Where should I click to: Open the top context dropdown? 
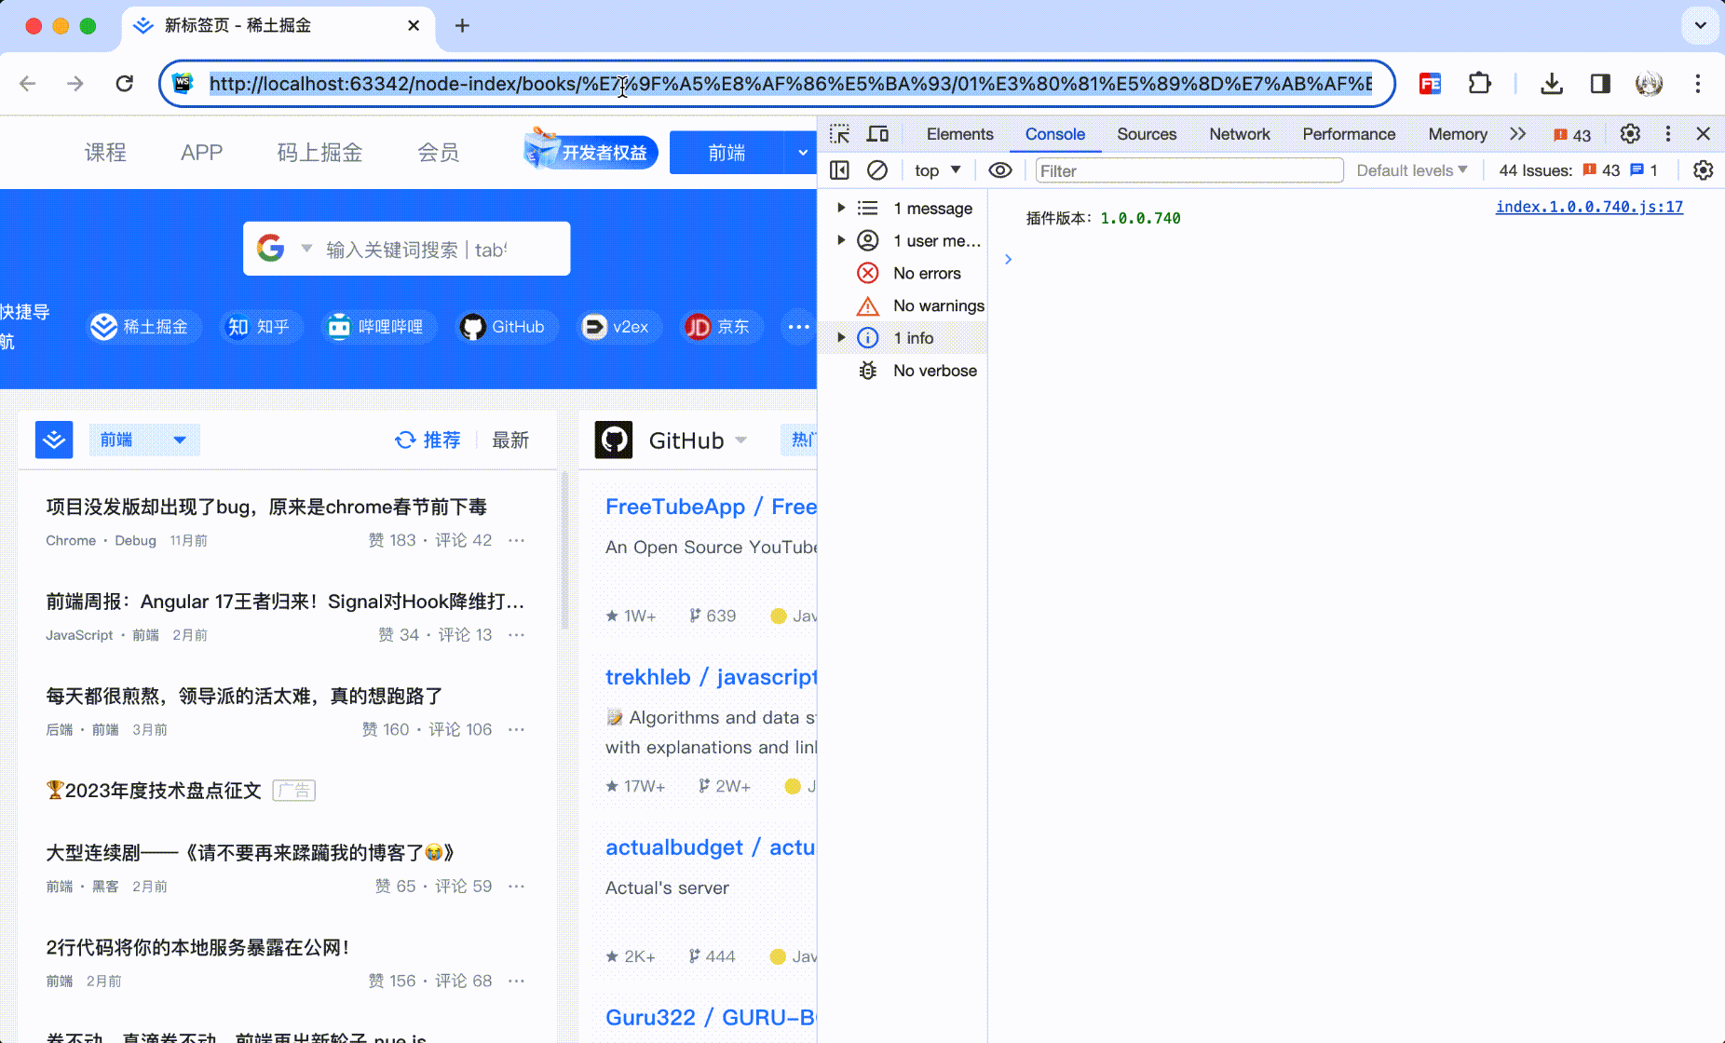point(937,170)
